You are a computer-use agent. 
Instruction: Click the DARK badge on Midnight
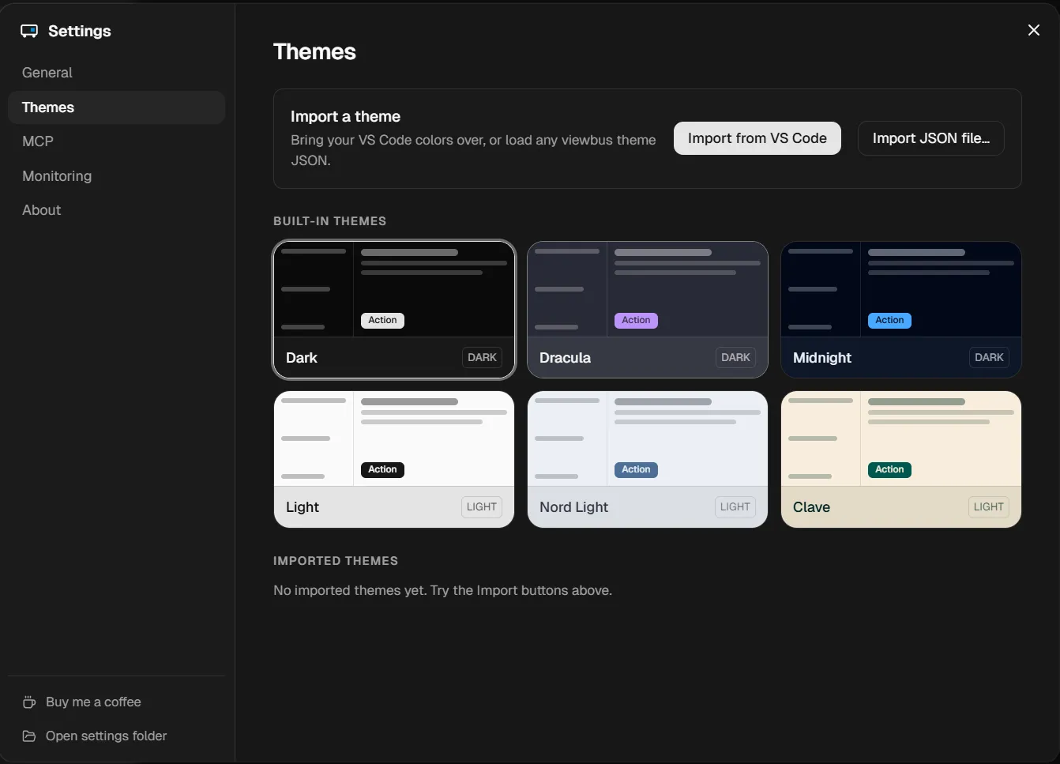tap(989, 357)
